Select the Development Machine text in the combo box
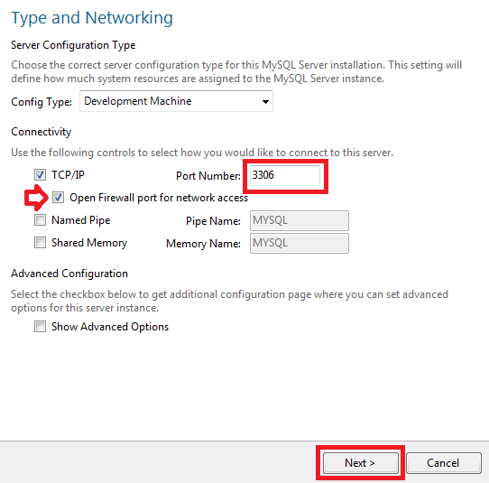489x483 pixels. coord(137,101)
